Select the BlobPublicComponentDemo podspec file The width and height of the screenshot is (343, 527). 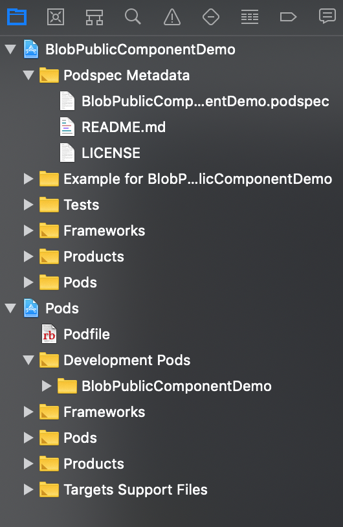click(x=205, y=101)
